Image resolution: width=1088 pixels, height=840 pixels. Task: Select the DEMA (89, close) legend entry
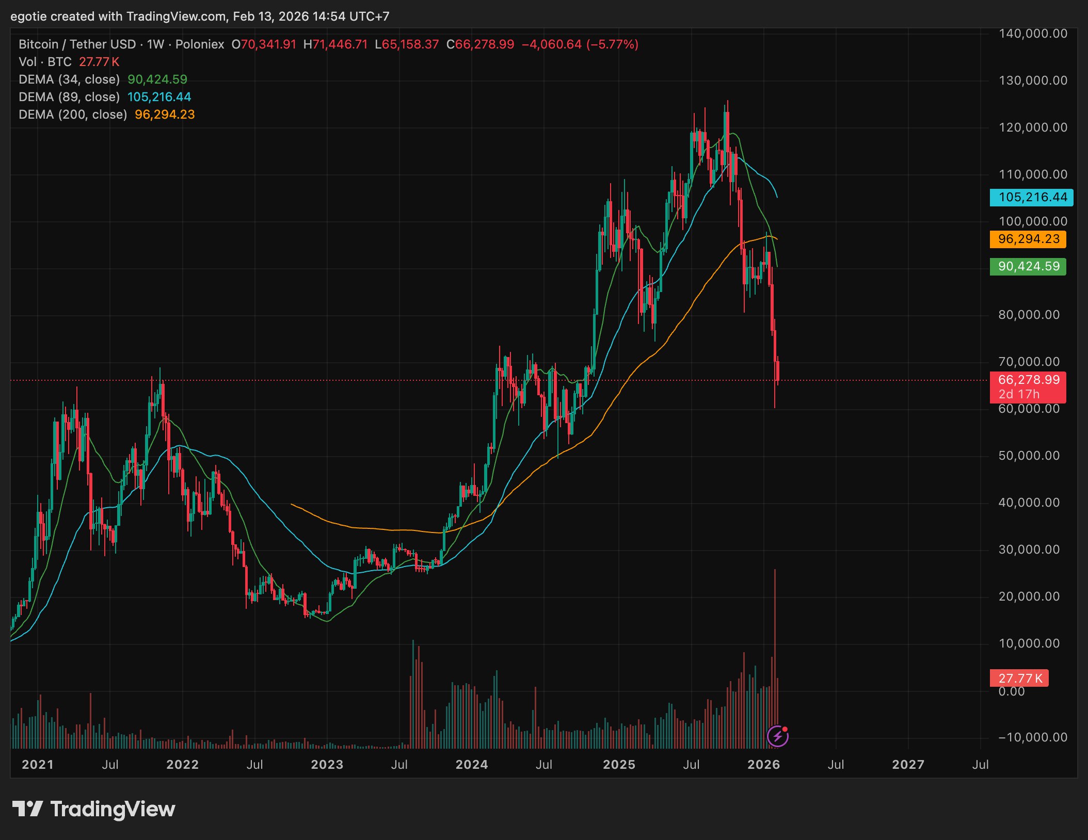(69, 97)
